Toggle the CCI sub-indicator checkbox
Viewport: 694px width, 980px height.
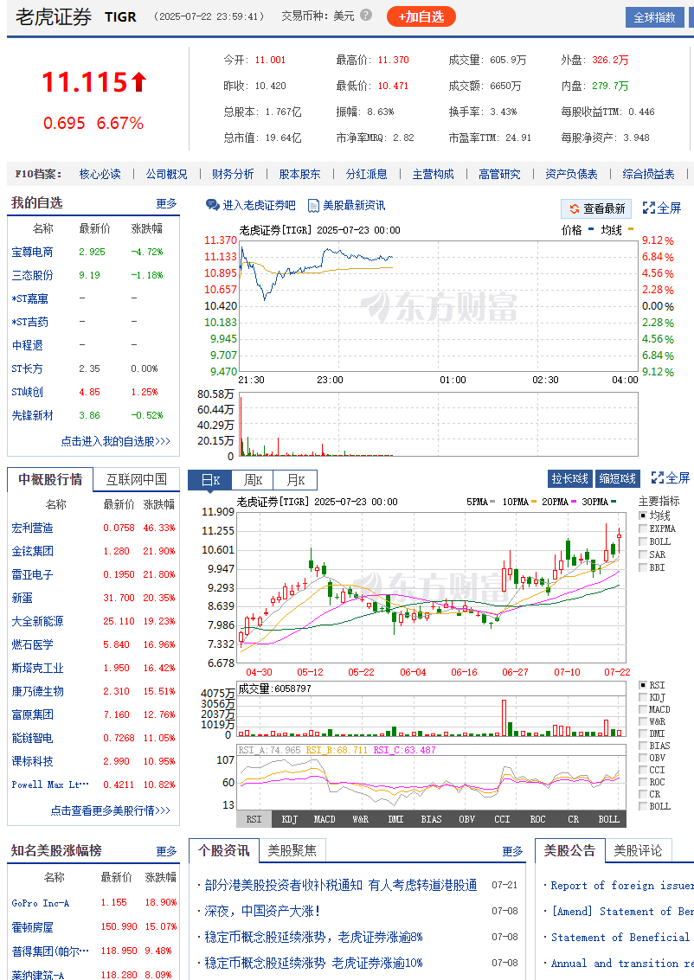[643, 770]
